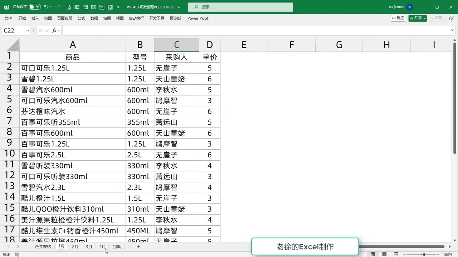Click the vertical scrollbar down arrow
The height and width of the screenshot is (257, 458).
(455, 240)
